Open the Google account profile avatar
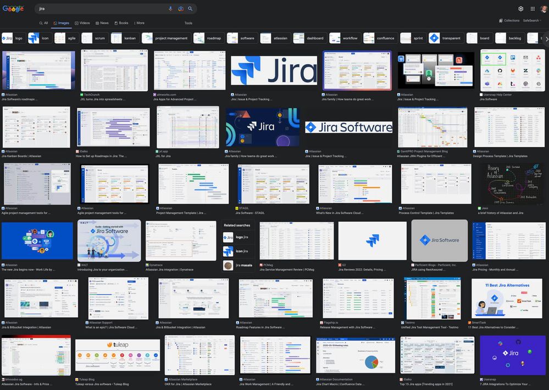This screenshot has width=549, height=390. coord(544,9)
